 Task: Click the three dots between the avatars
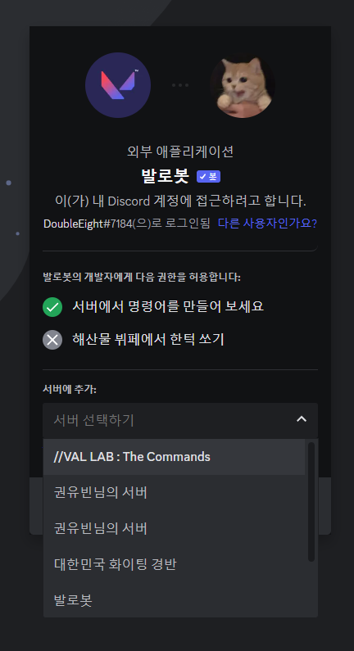pyautogui.click(x=180, y=85)
